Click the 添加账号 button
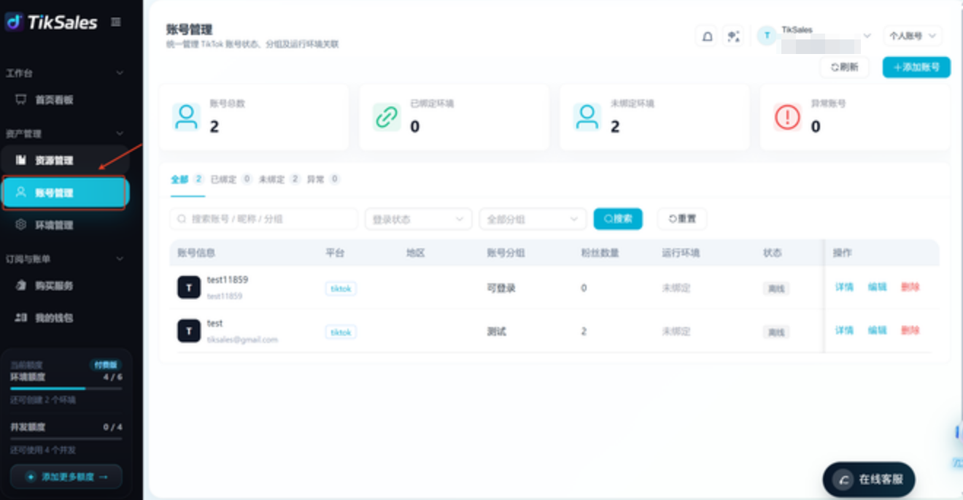963x500 pixels. coord(916,67)
